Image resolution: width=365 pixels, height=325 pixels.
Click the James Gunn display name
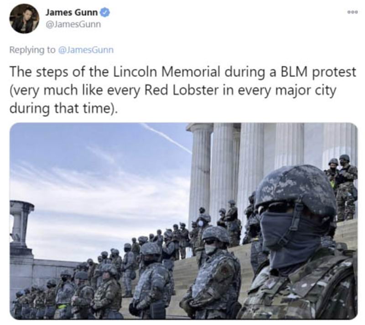coord(72,12)
